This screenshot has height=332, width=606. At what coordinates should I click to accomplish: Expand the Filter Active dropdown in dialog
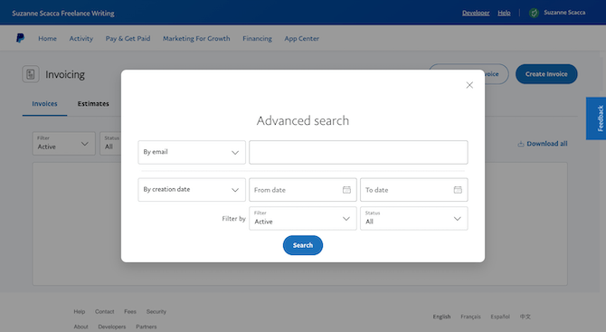(x=303, y=218)
